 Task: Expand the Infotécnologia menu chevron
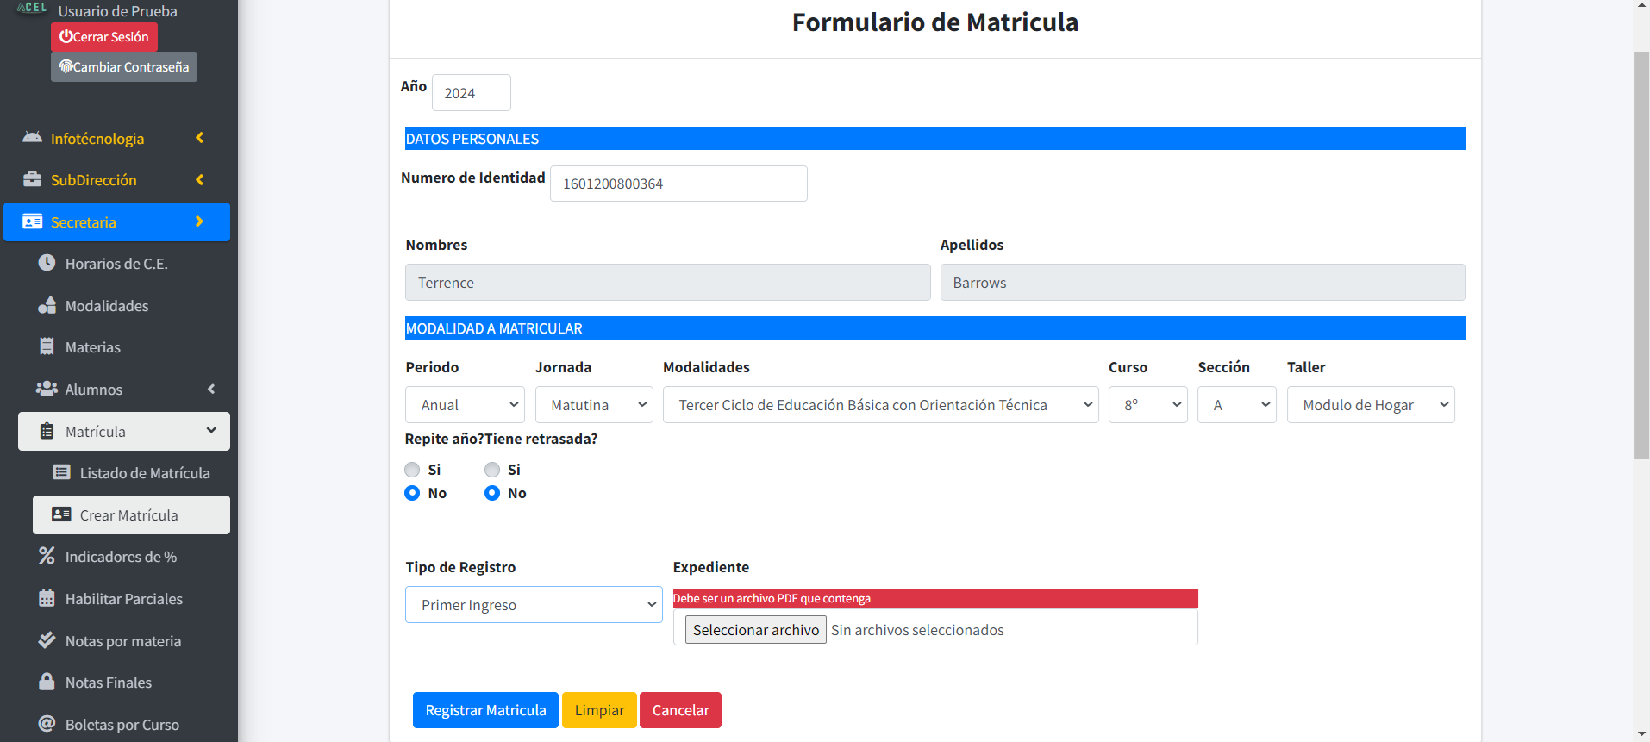click(200, 138)
